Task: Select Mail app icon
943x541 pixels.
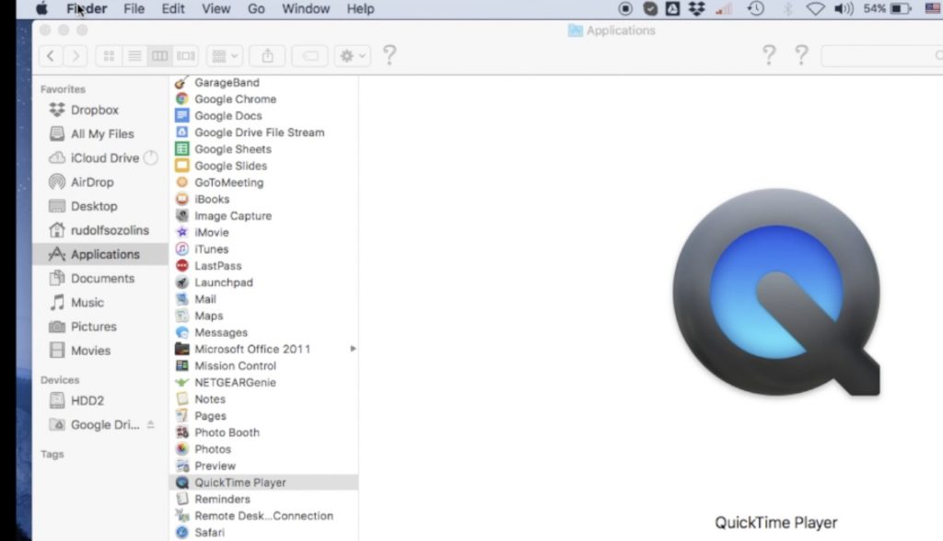Action: click(181, 299)
